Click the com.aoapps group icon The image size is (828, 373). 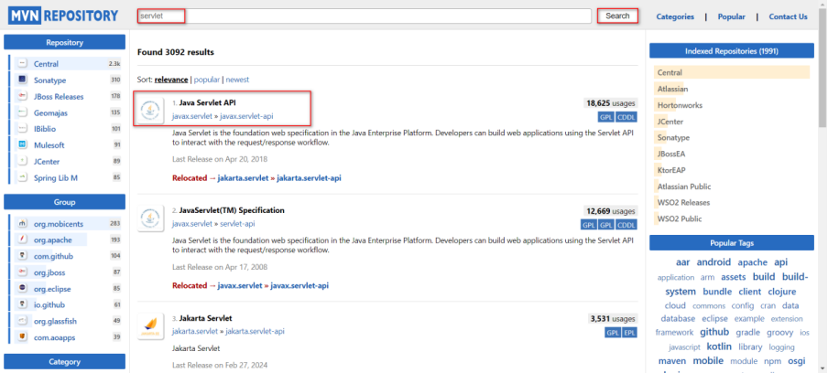22,337
